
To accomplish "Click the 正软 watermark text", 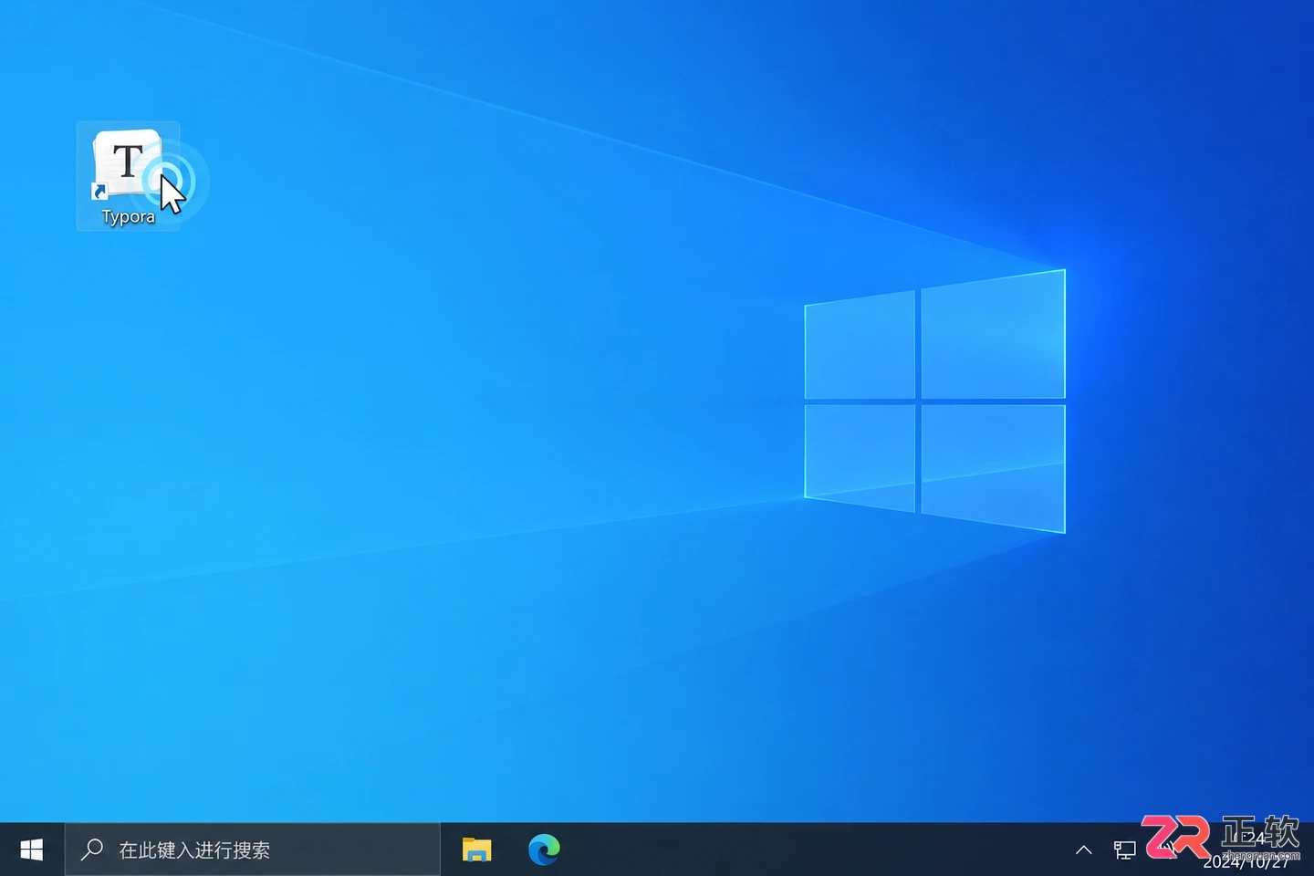I will coord(1260,831).
